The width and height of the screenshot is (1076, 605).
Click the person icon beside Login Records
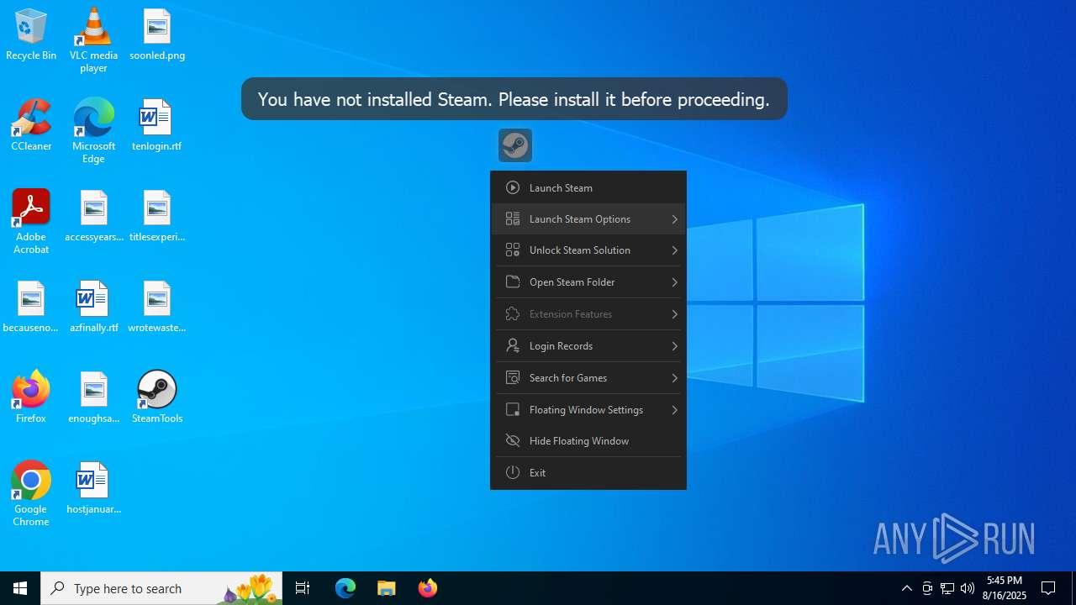[513, 346]
